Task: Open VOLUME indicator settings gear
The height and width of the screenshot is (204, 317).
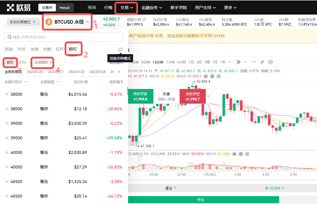Action: (x=241, y=154)
